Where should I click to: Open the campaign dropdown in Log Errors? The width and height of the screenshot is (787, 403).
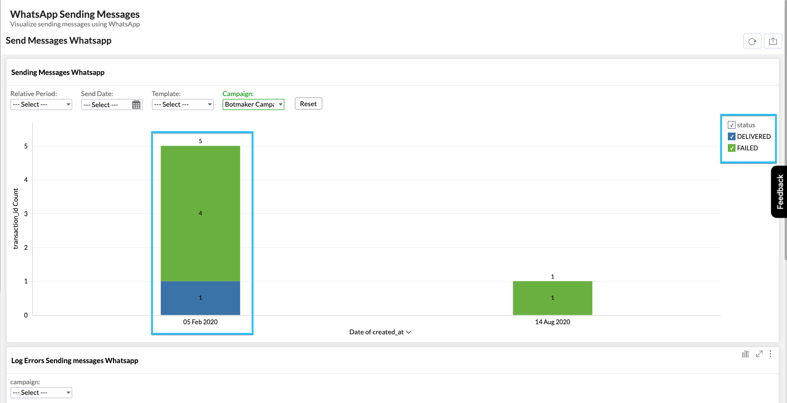pos(41,393)
